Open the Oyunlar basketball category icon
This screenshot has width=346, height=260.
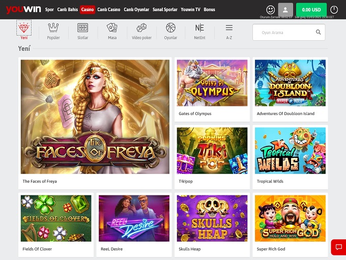click(x=170, y=28)
